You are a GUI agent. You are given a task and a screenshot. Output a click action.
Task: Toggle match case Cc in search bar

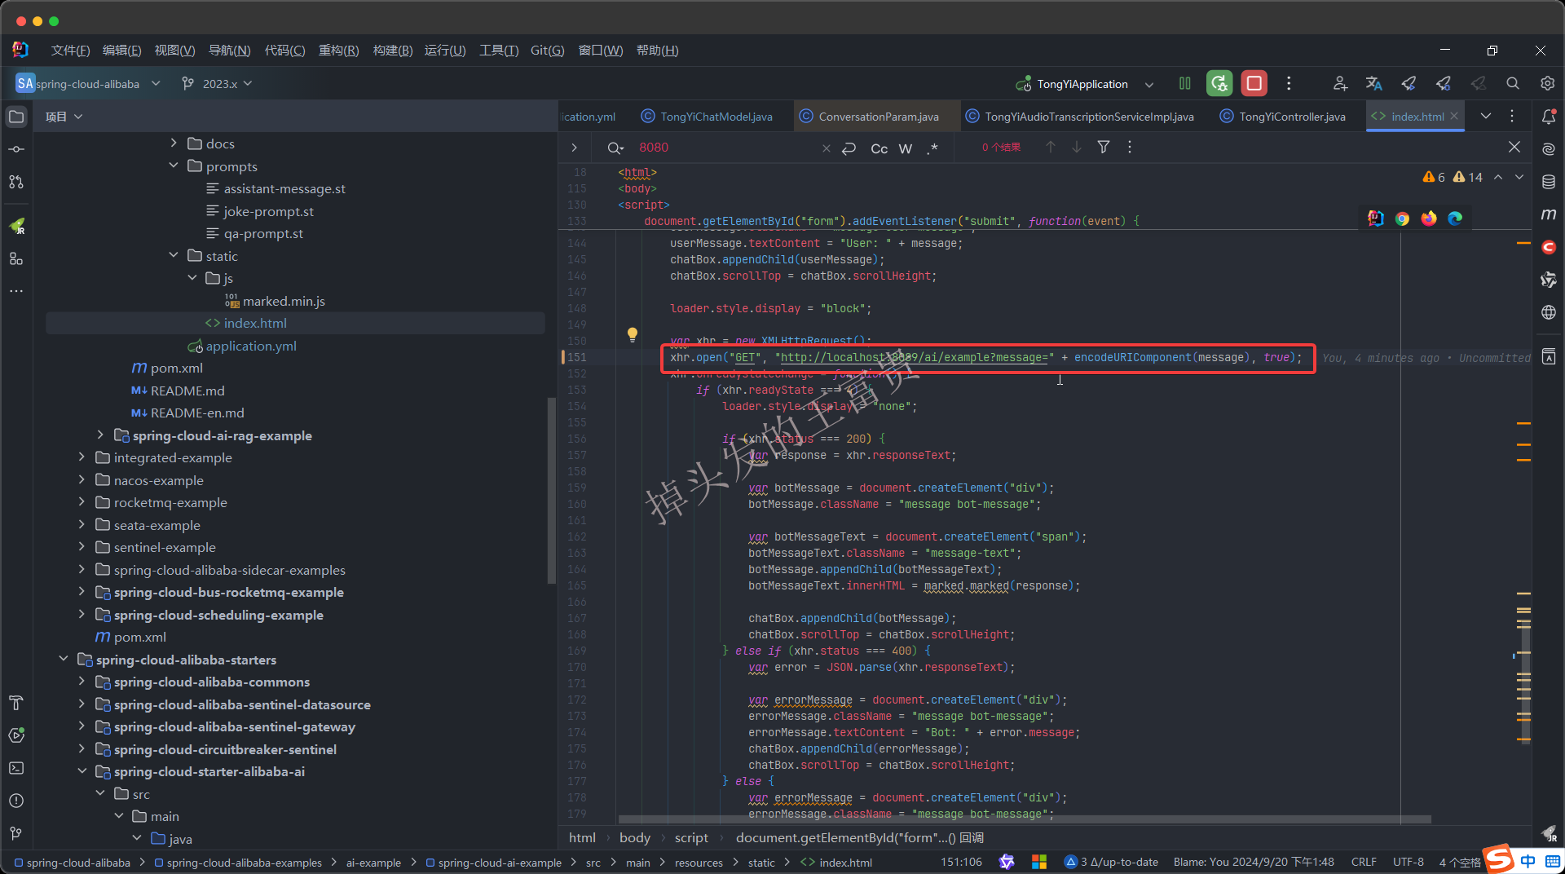point(879,148)
